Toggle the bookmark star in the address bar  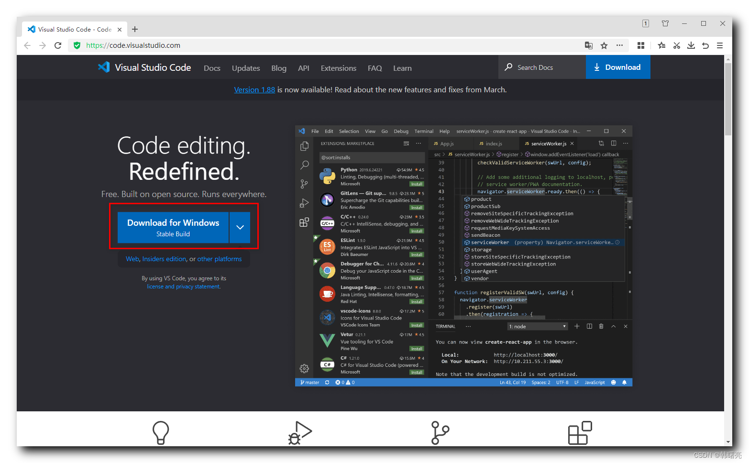pos(604,45)
